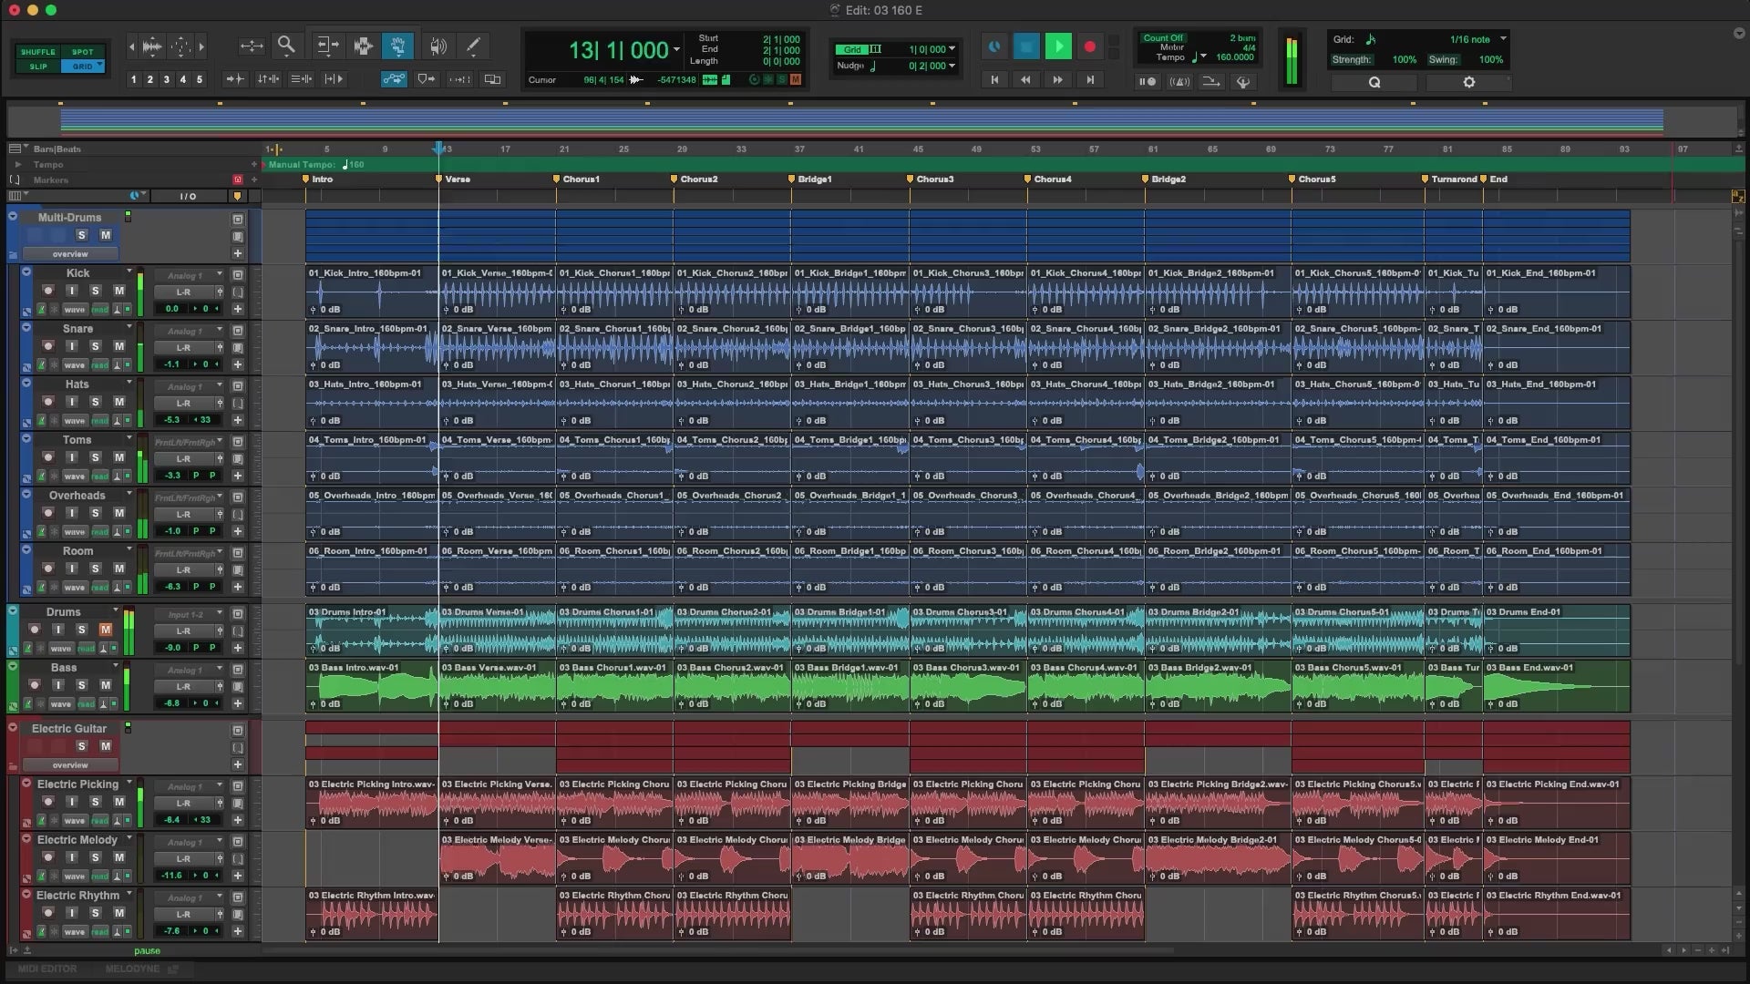Viewport: 1750px width, 984px height.
Task: Open quantize settings gear icon
Action: (x=1468, y=82)
